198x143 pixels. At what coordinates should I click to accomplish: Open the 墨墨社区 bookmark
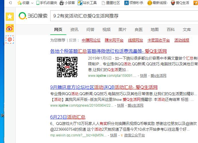[x=111, y=3]
